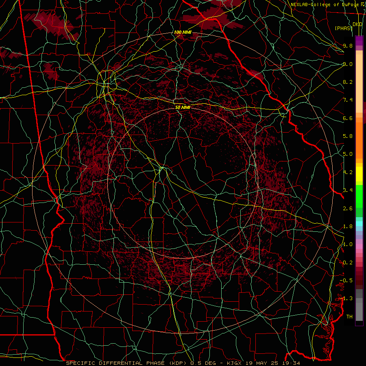
Task: Pick the gray band beside the TH label
Action: click(359, 312)
